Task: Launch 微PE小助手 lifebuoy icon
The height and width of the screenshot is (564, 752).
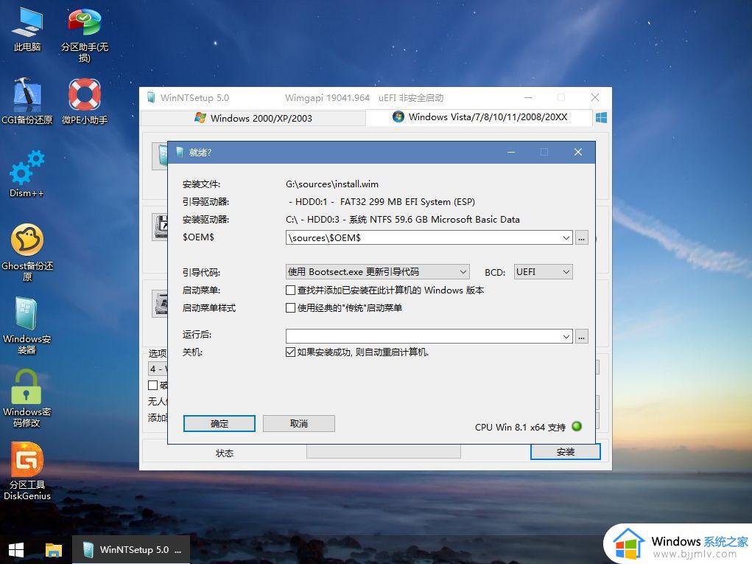Action: (x=85, y=101)
